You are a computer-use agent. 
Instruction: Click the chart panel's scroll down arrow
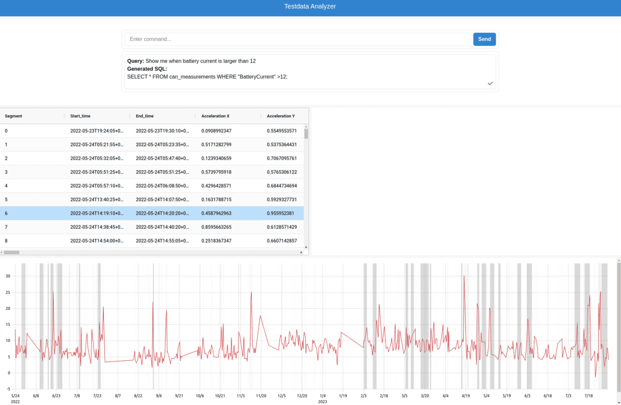point(619,403)
